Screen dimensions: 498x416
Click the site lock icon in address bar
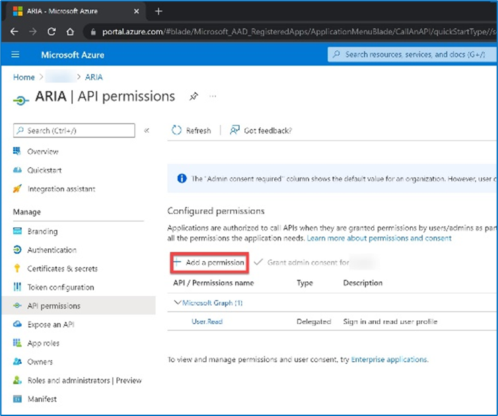(x=93, y=32)
